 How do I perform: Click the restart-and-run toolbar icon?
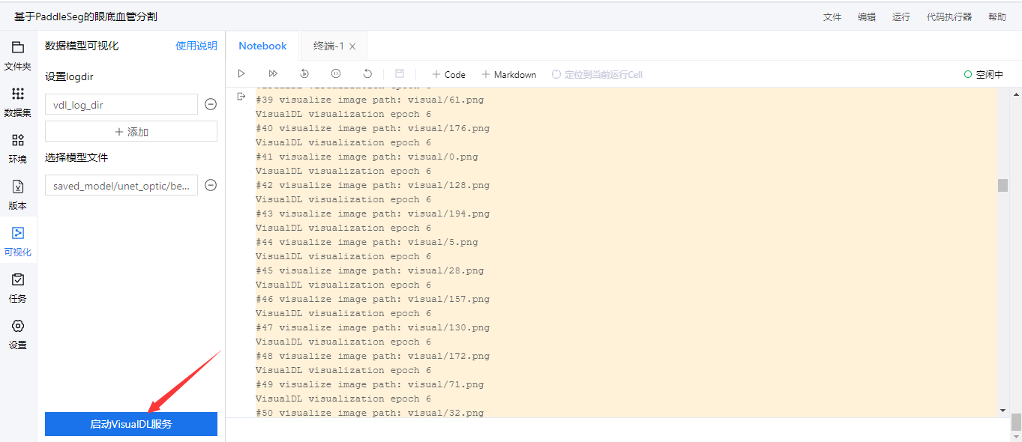point(304,74)
